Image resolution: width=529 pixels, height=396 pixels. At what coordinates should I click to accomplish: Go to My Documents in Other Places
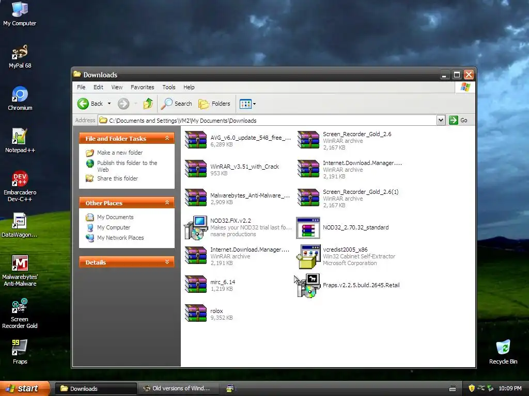tap(115, 217)
